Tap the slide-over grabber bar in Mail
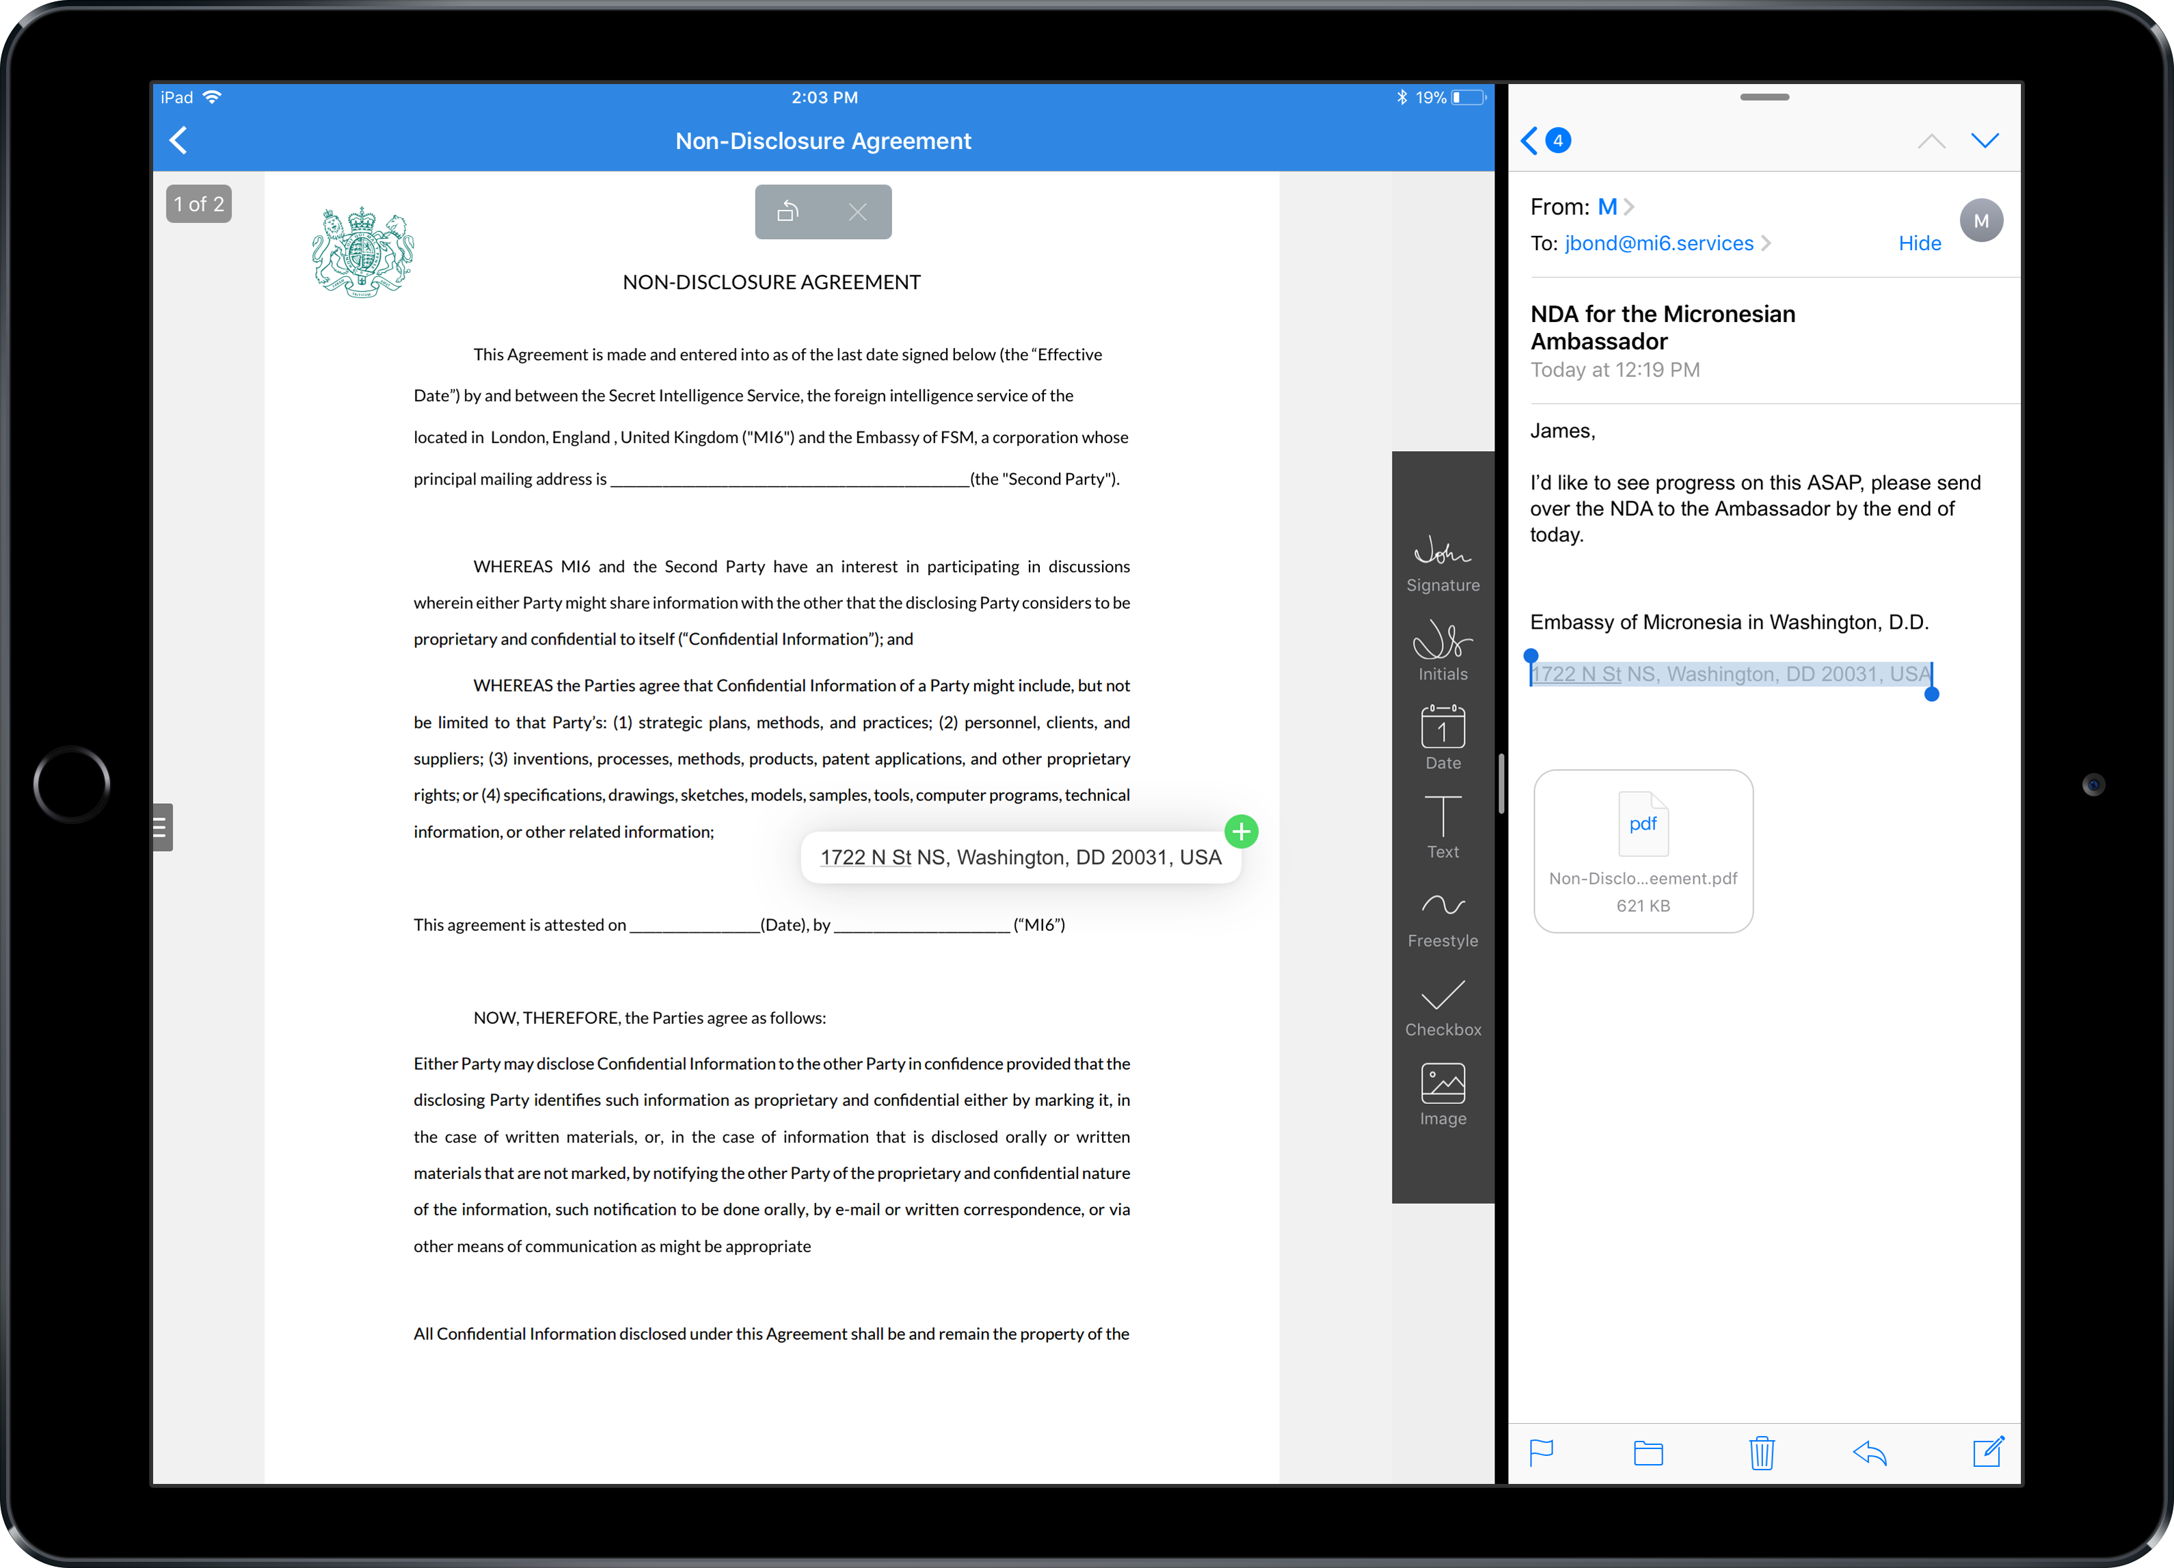Image resolution: width=2174 pixels, height=1568 pixels. [1764, 97]
